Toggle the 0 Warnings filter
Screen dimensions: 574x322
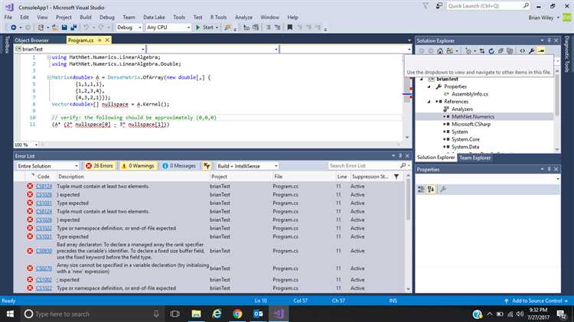[x=138, y=166]
